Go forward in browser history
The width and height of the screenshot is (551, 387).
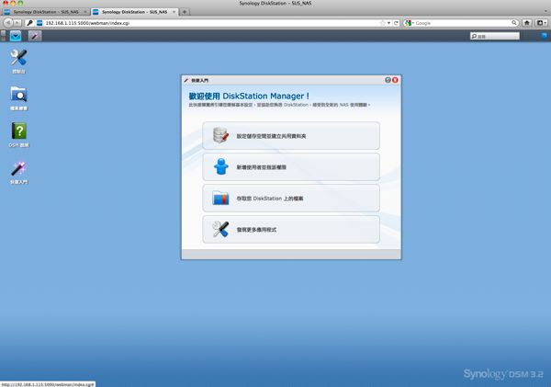tap(17, 23)
